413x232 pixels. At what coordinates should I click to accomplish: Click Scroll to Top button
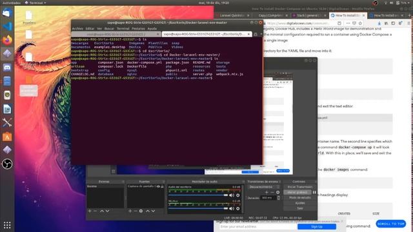391,224
